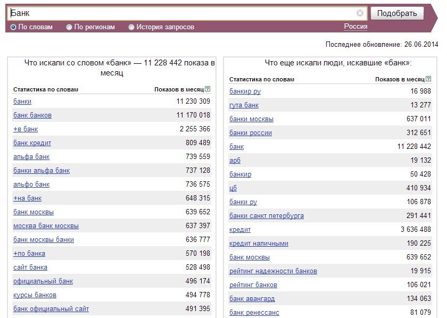Open the 'рейтинг надежности банков' link
The image size is (447, 318).
pyautogui.click(x=273, y=271)
